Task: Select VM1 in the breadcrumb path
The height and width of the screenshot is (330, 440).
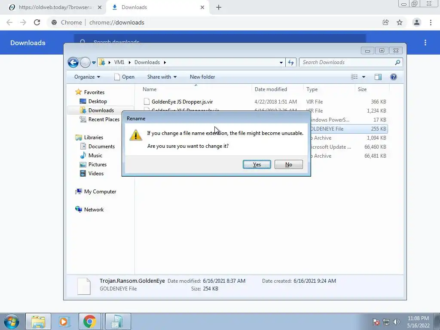Action: pyautogui.click(x=119, y=62)
